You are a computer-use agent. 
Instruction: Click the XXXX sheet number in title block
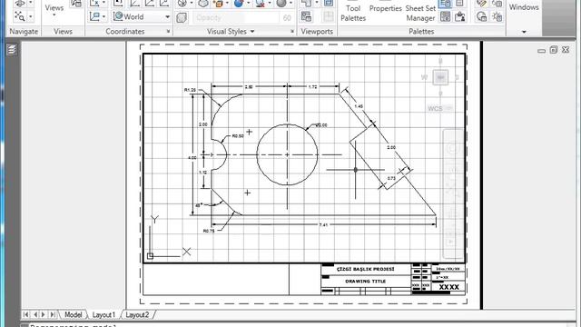coord(448,287)
